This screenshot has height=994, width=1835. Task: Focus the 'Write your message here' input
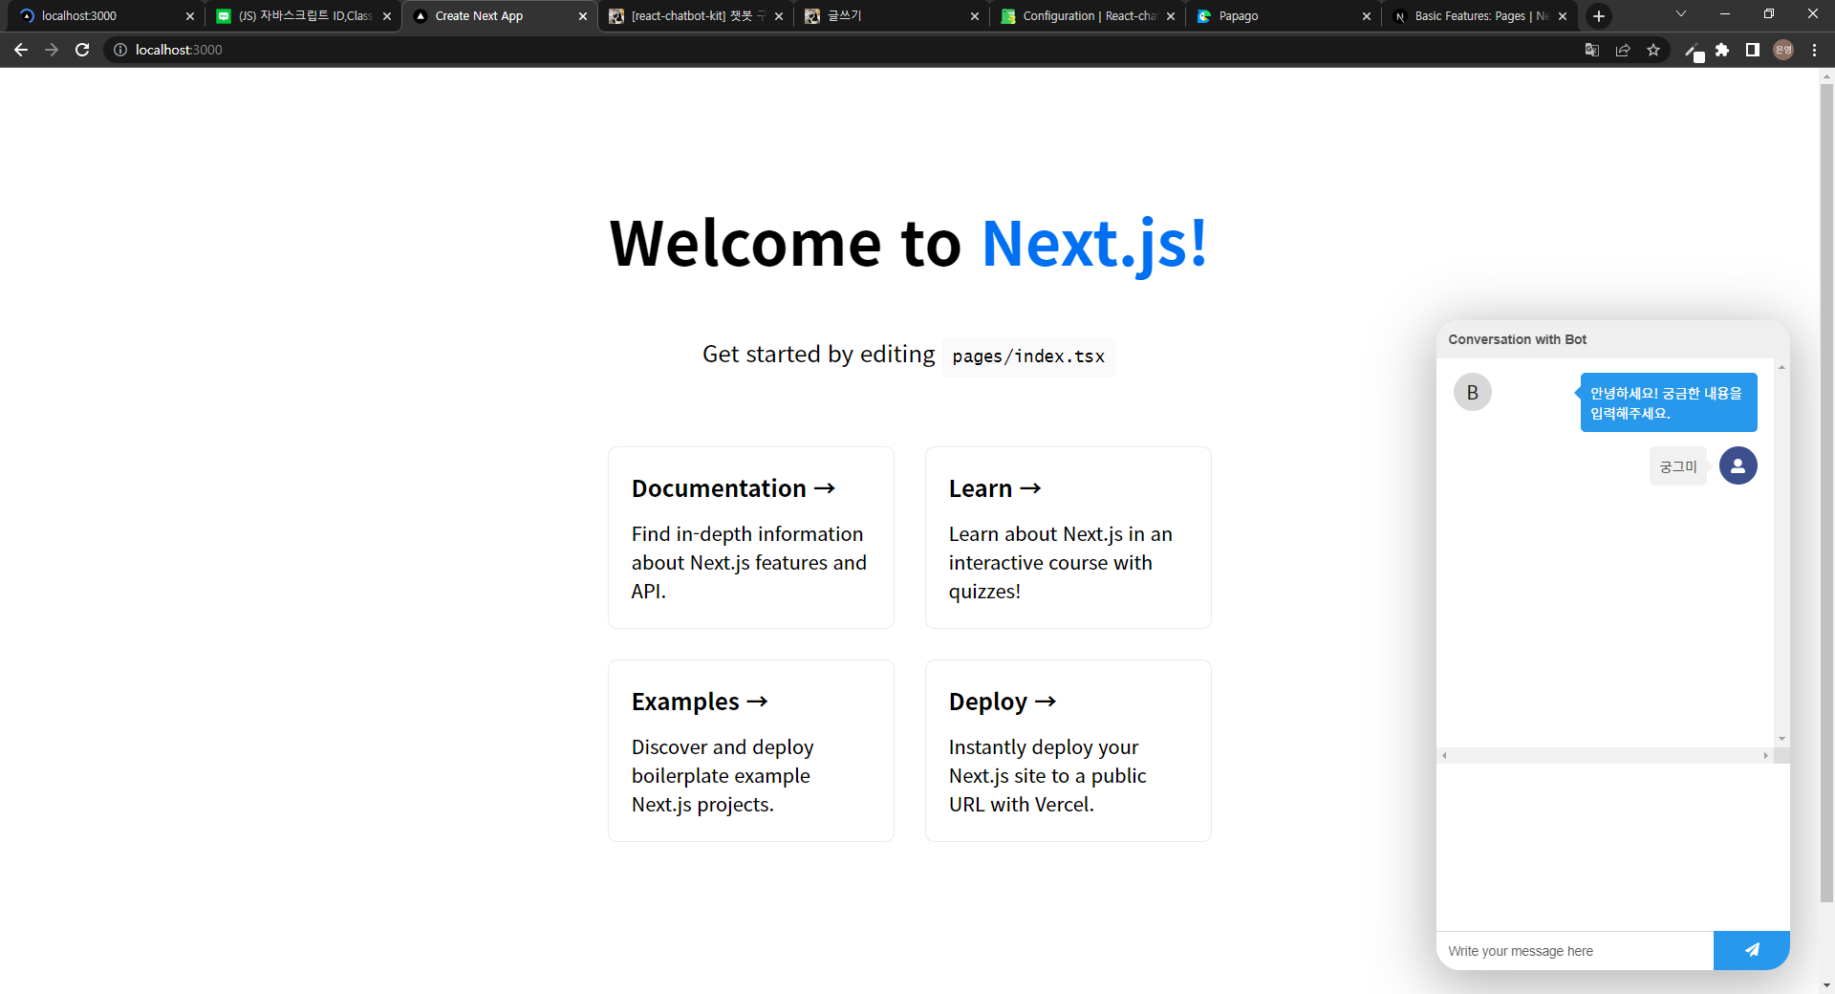[x=1575, y=951]
